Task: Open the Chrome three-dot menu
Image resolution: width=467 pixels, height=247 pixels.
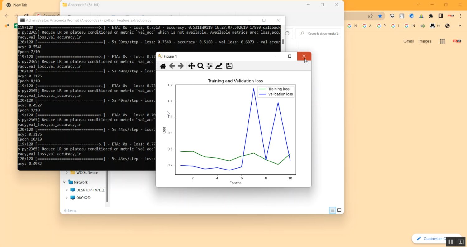Action: pyautogui.click(x=460, y=16)
